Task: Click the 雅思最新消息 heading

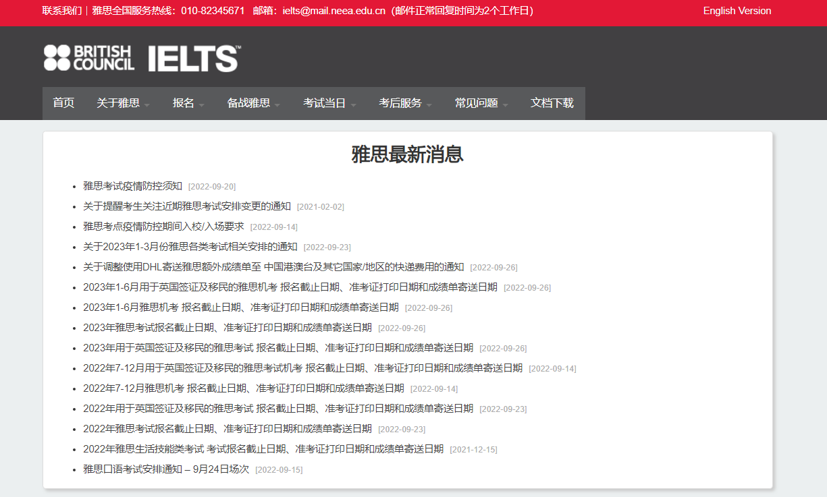Action: click(x=407, y=154)
